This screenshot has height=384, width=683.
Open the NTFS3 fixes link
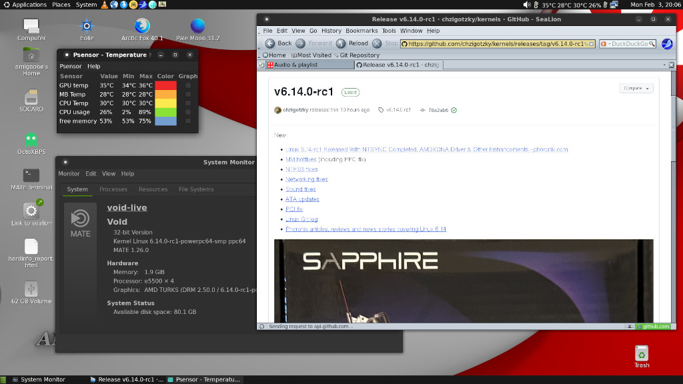click(301, 169)
